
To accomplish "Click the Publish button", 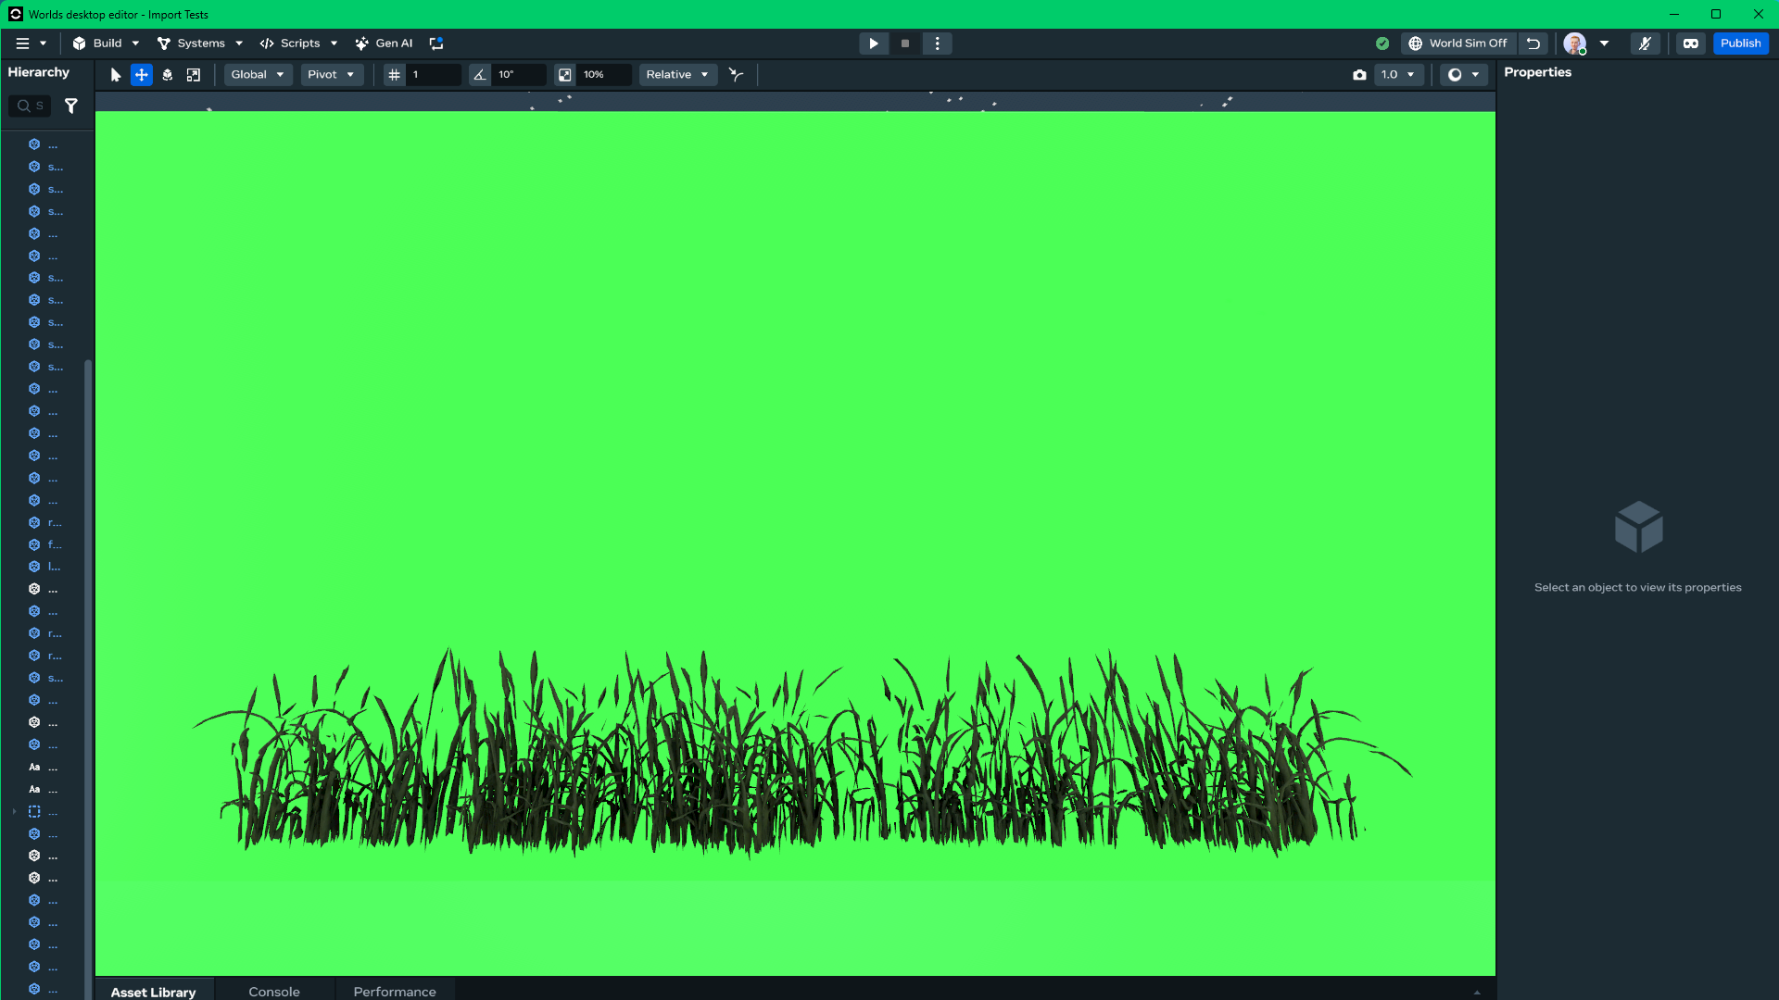I will pyautogui.click(x=1740, y=44).
